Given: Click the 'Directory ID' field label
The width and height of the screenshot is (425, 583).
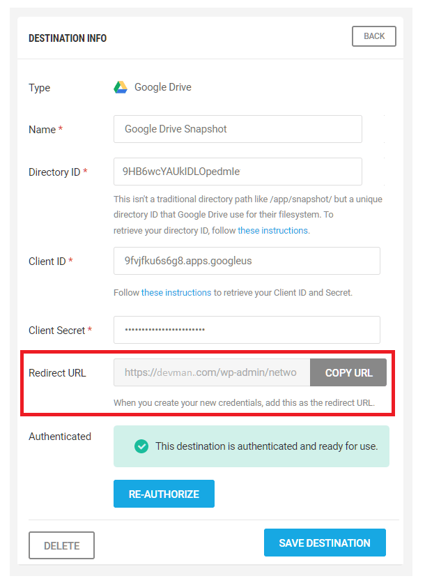Looking at the screenshot, I should coord(54,172).
